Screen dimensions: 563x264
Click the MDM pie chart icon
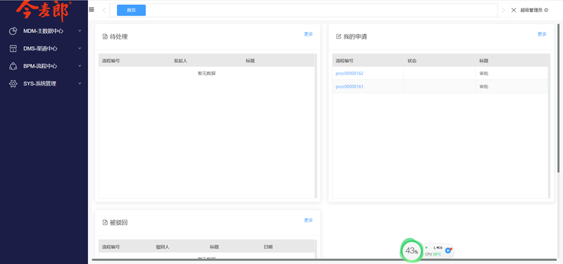13,31
